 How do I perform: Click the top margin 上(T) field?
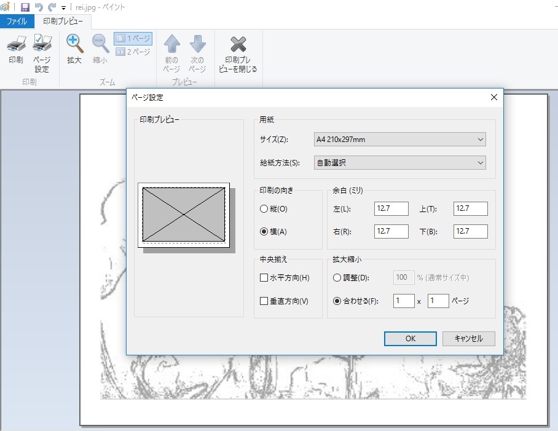(471, 208)
